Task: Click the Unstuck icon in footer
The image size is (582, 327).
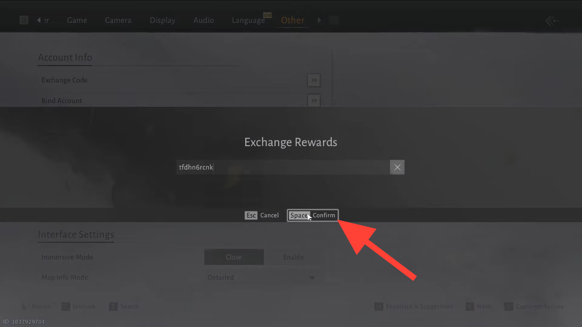Action: coord(66,307)
